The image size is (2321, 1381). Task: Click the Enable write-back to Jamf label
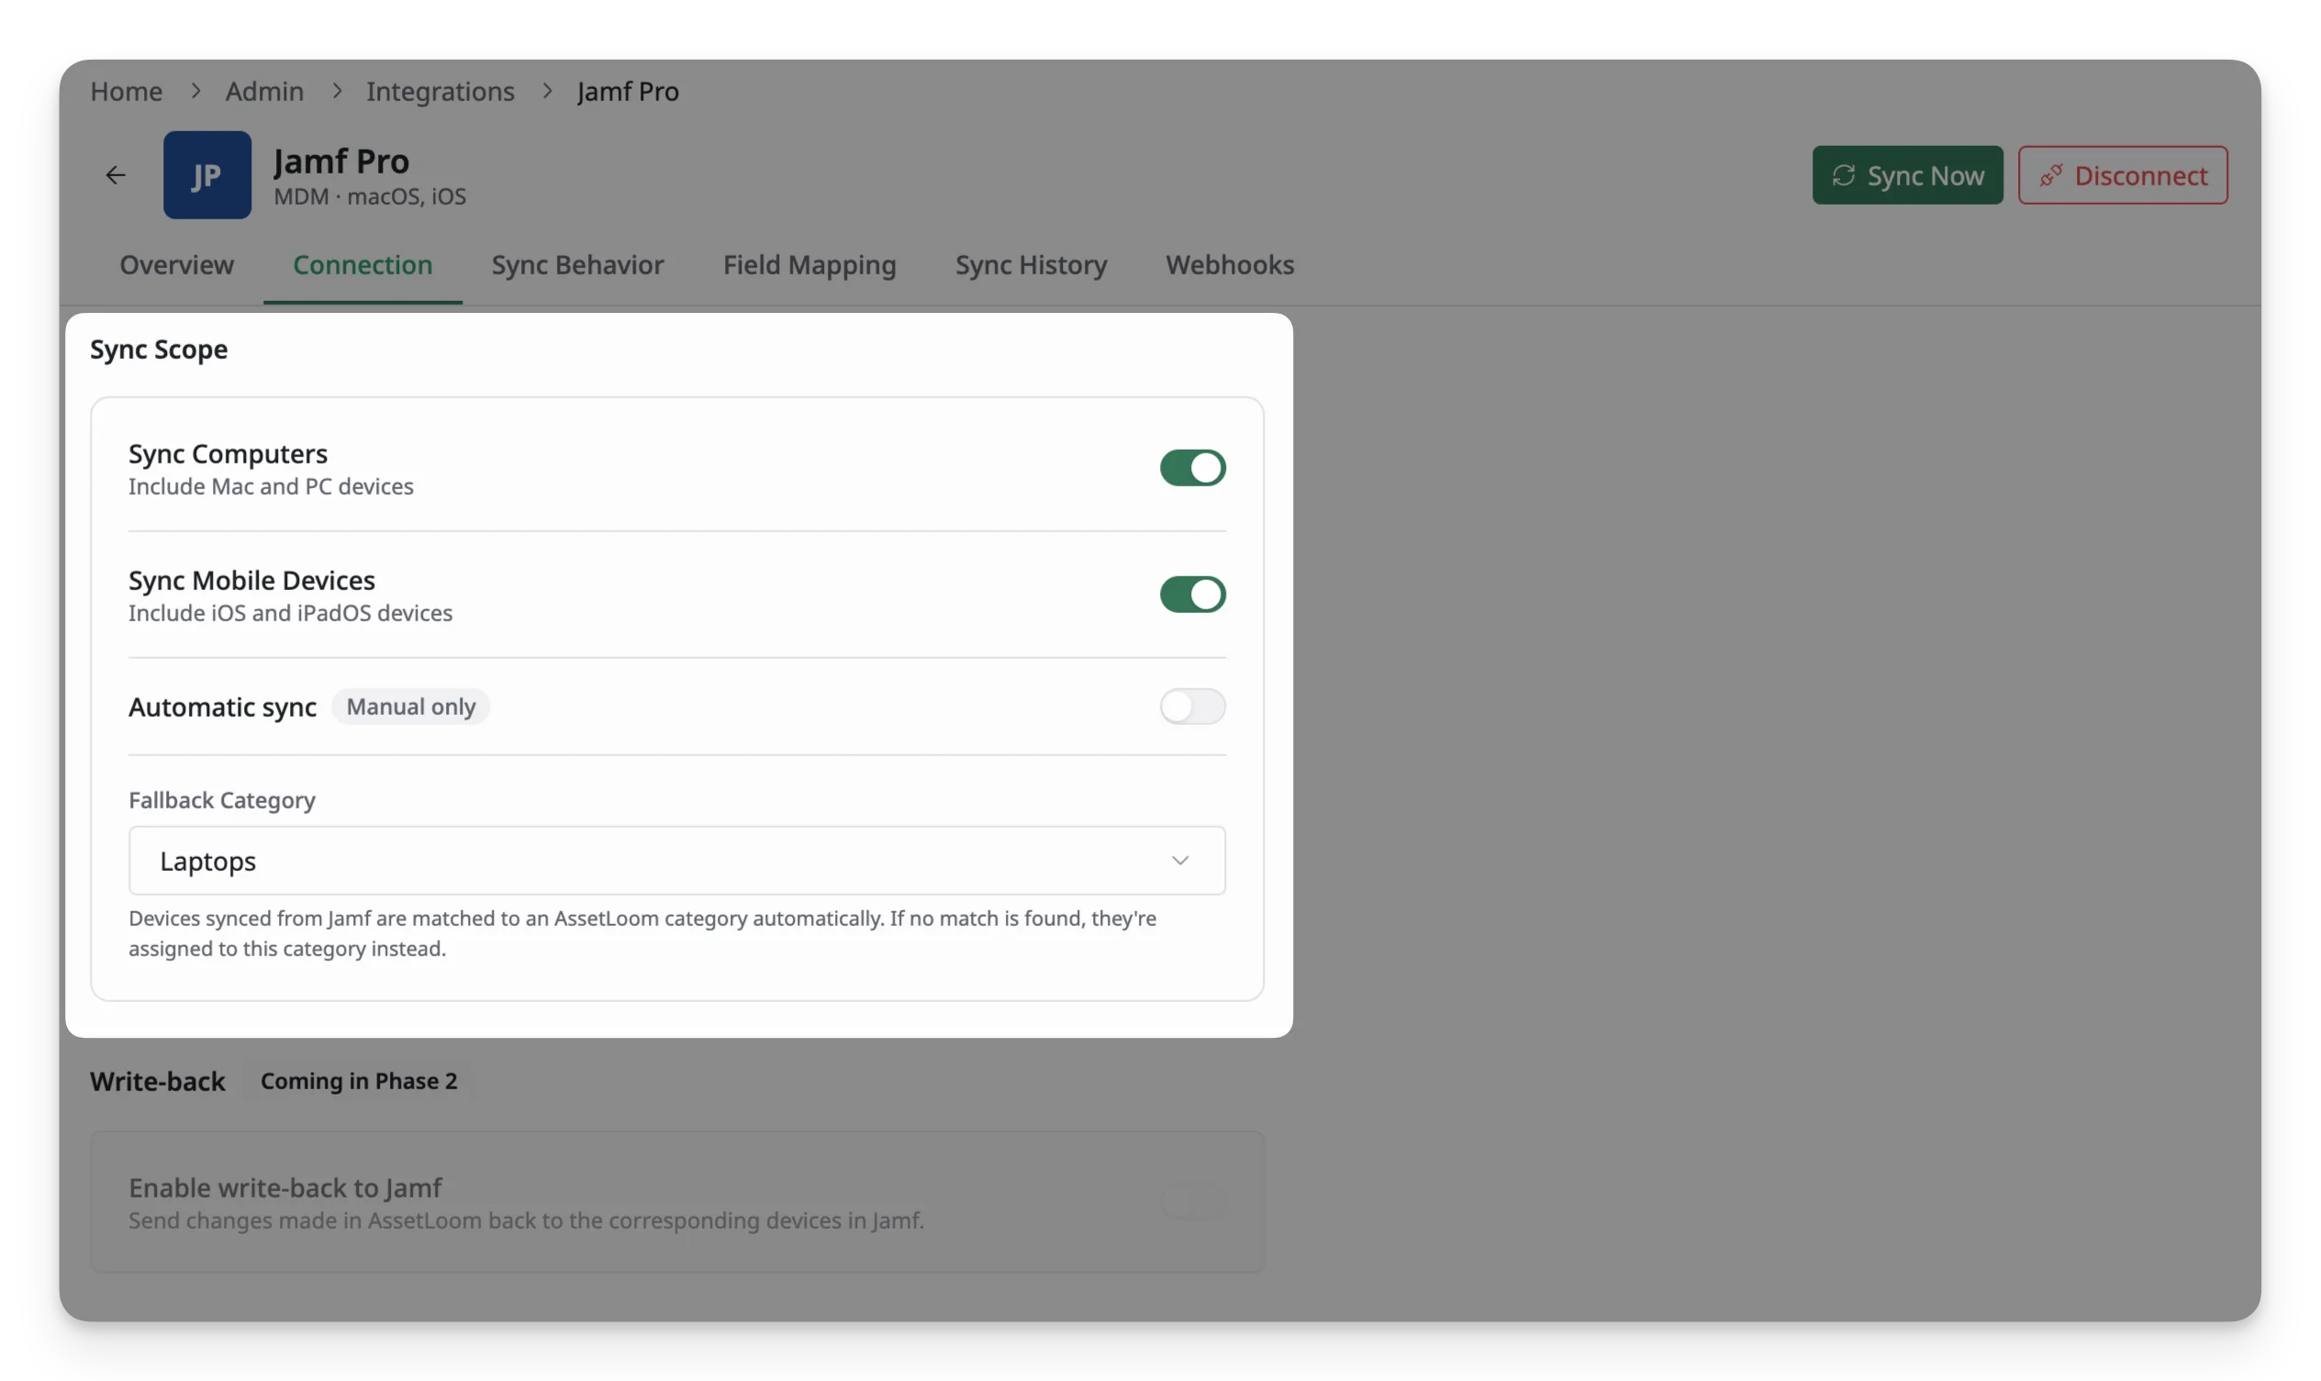(285, 1187)
